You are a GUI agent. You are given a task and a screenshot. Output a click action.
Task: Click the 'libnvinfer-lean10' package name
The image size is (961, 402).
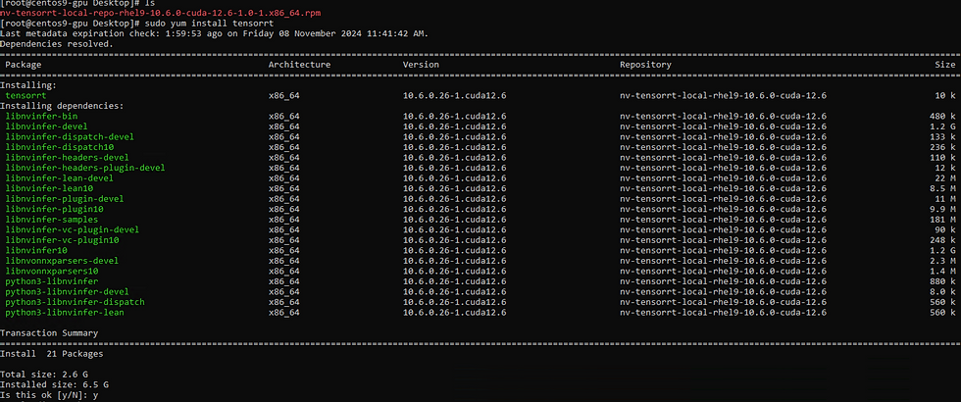tap(49, 188)
